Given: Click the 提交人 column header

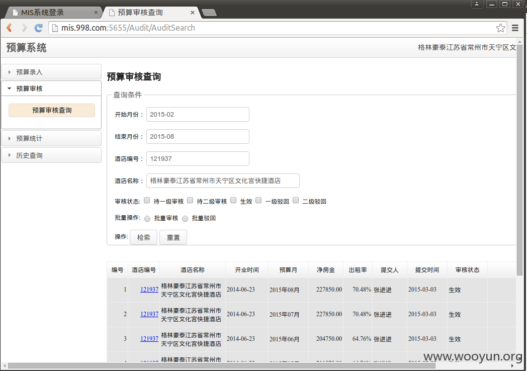Looking at the screenshot, I should [390, 270].
